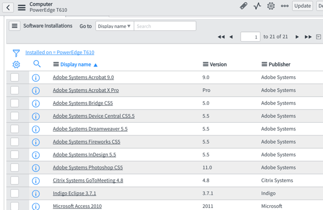This screenshot has height=210, width=323.
Task: Go to next page of list
Action: tap(297, 37)
